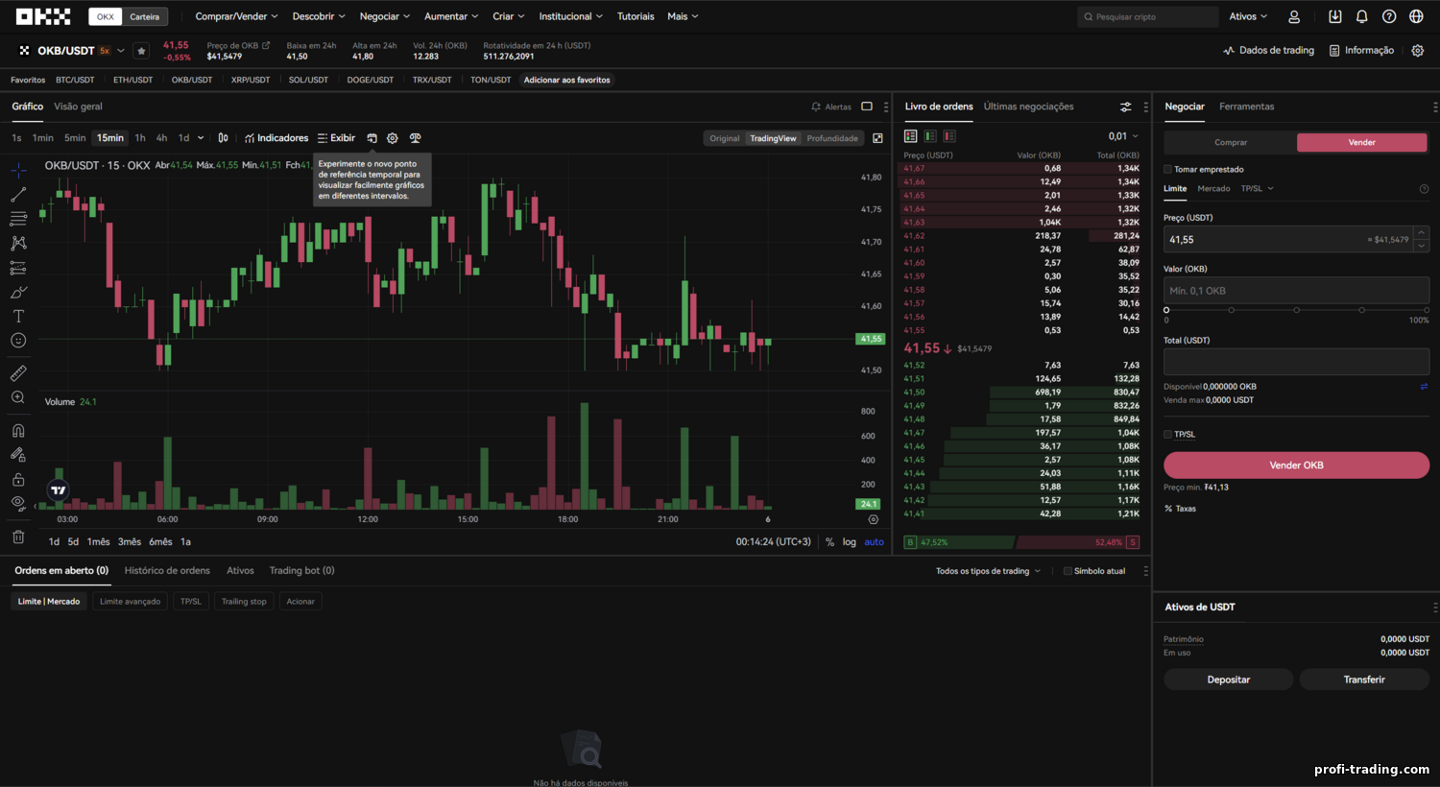Activate the chart zoom-in tool
The width and height of the screenshot is (1440, 787).
18,397
